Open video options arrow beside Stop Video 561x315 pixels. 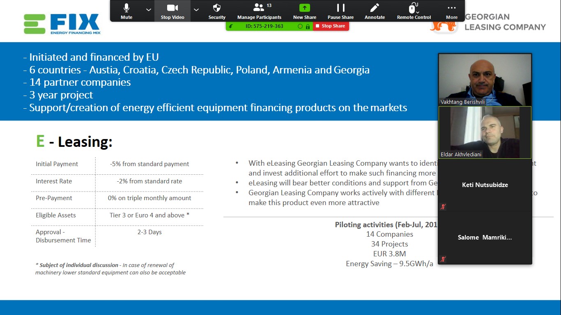[x=196, y=10]
